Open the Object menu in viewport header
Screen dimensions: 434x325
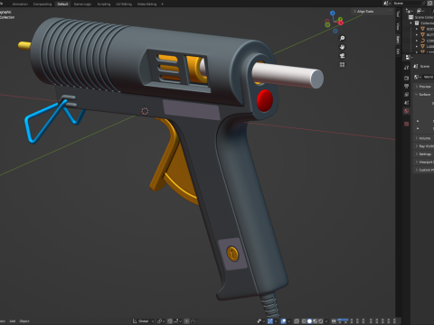point(24,321)
